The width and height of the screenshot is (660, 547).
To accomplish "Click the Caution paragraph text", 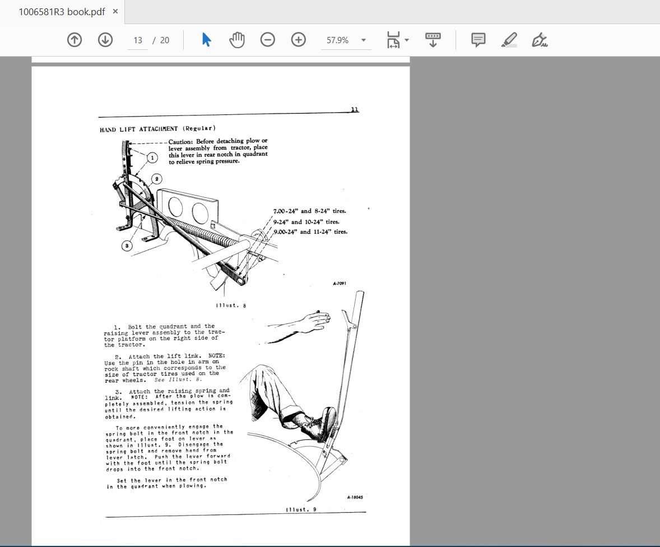I will 218,151.
